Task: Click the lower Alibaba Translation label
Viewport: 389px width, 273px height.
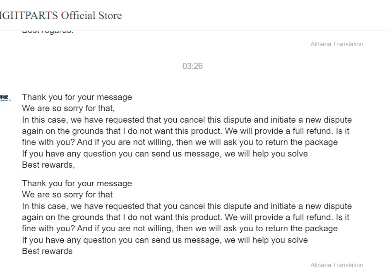Action: (x=337, y=265)
